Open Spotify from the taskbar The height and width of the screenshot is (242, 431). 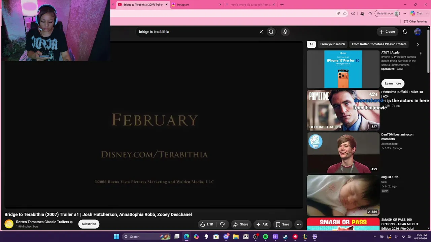265,237
